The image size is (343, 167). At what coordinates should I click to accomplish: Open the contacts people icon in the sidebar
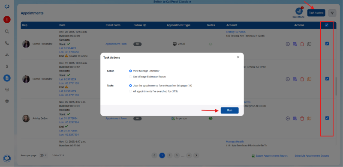7,55
